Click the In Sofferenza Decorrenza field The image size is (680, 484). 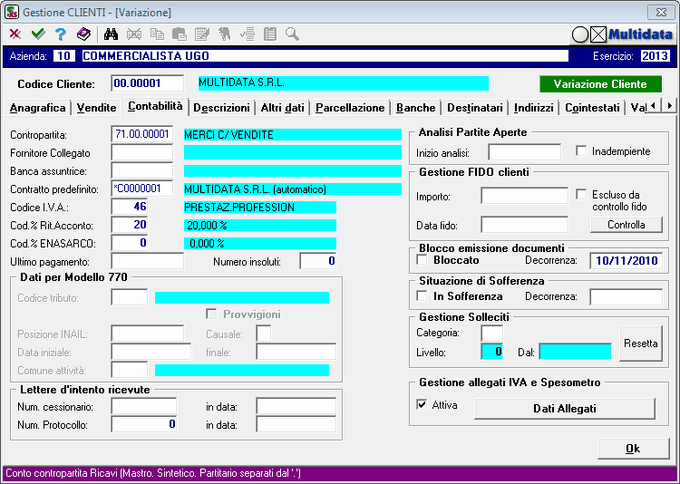pyautogui.click(x=627, y=297)
